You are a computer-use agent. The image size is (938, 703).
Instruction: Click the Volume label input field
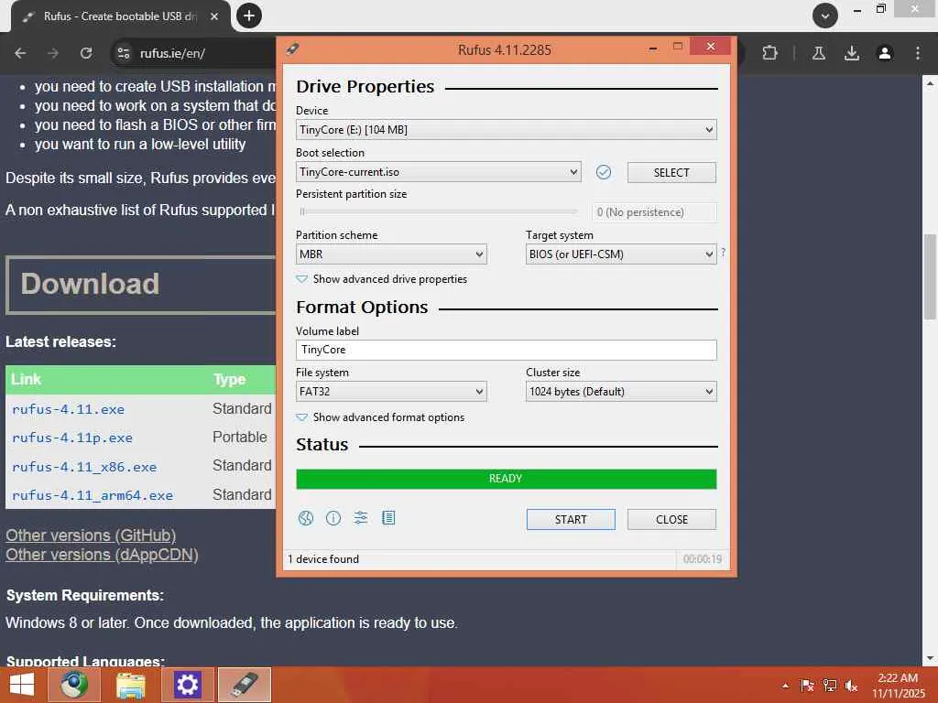[506, 350]
